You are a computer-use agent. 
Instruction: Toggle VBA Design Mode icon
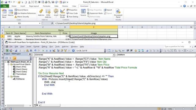[x=54, y=51]
